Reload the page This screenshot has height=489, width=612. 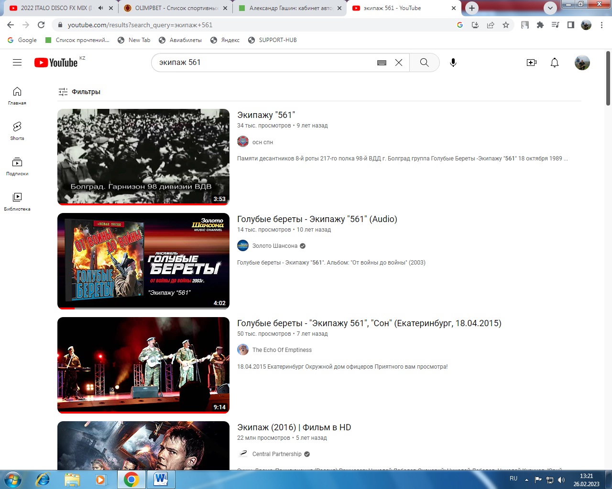(x=41, y=25)
